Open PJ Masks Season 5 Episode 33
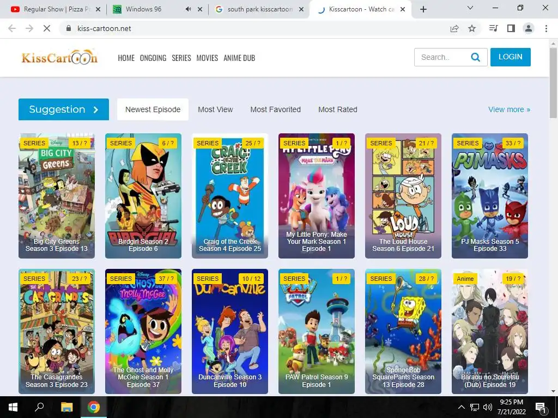The width and height of the screenshot is (558, 418). (x=490, y=196)
